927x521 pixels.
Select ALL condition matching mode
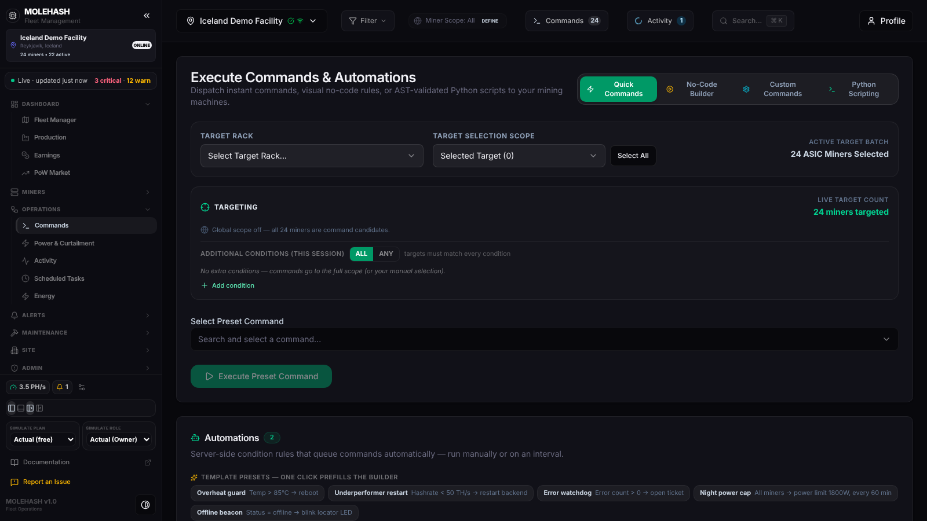point(362,254)
